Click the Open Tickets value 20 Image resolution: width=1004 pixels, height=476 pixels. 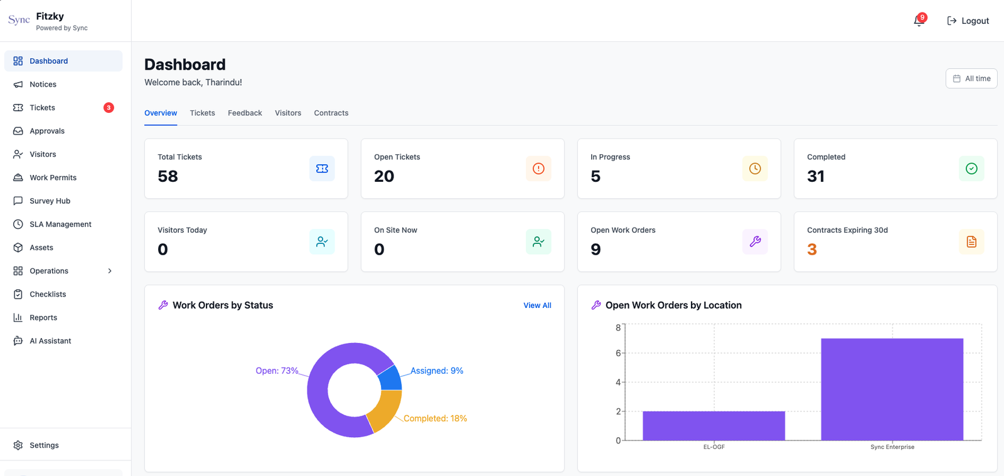[384, 176]
